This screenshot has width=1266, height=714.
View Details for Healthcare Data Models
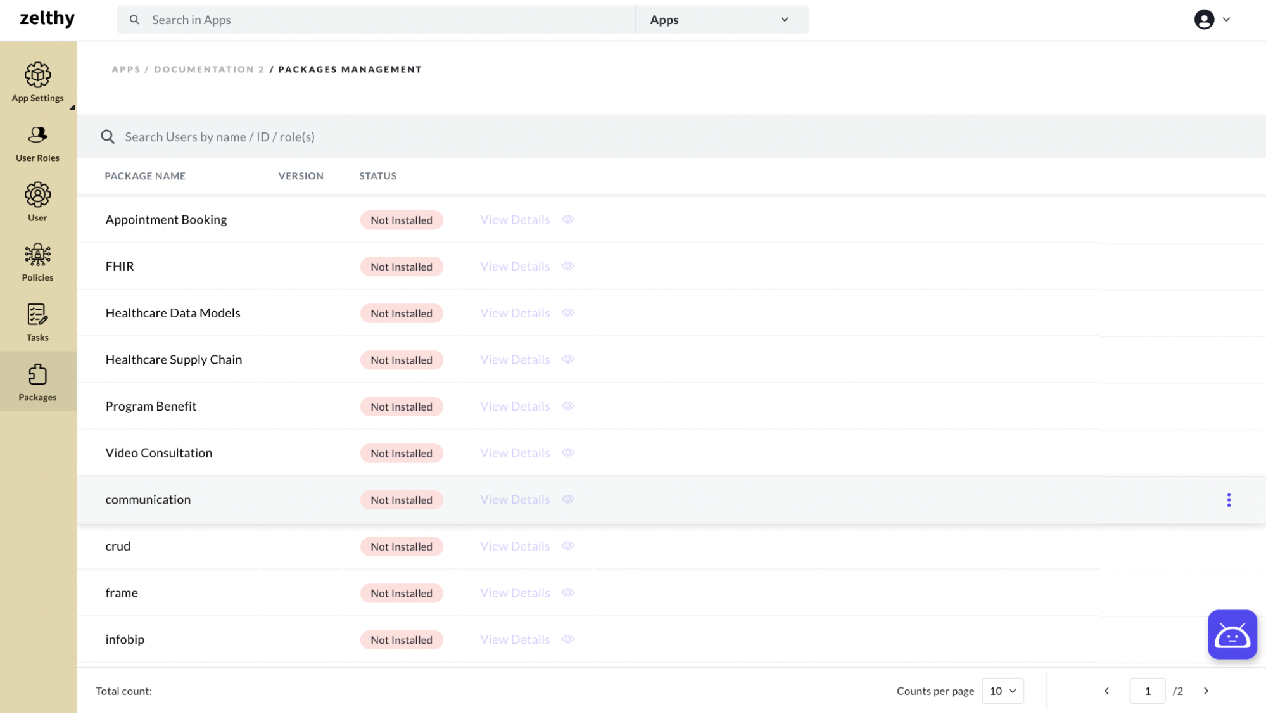(515, 312)
